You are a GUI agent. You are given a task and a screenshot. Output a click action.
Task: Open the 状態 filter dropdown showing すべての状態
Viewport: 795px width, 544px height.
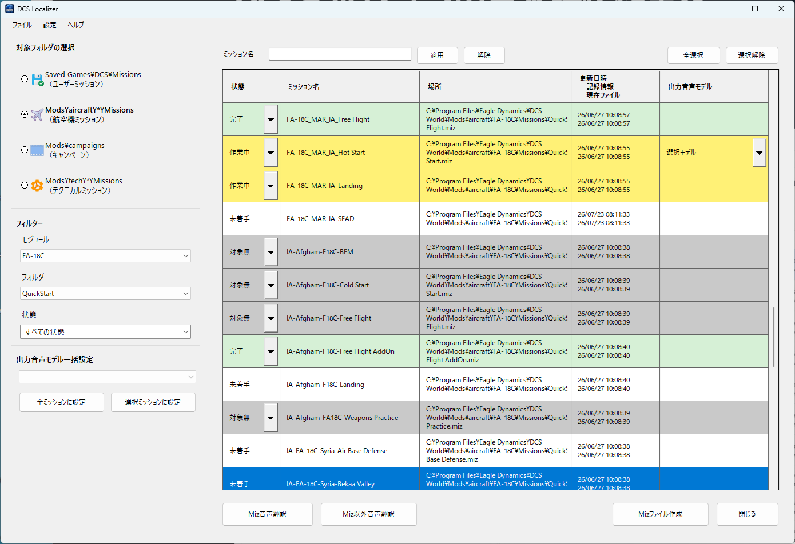click(105, 332)
